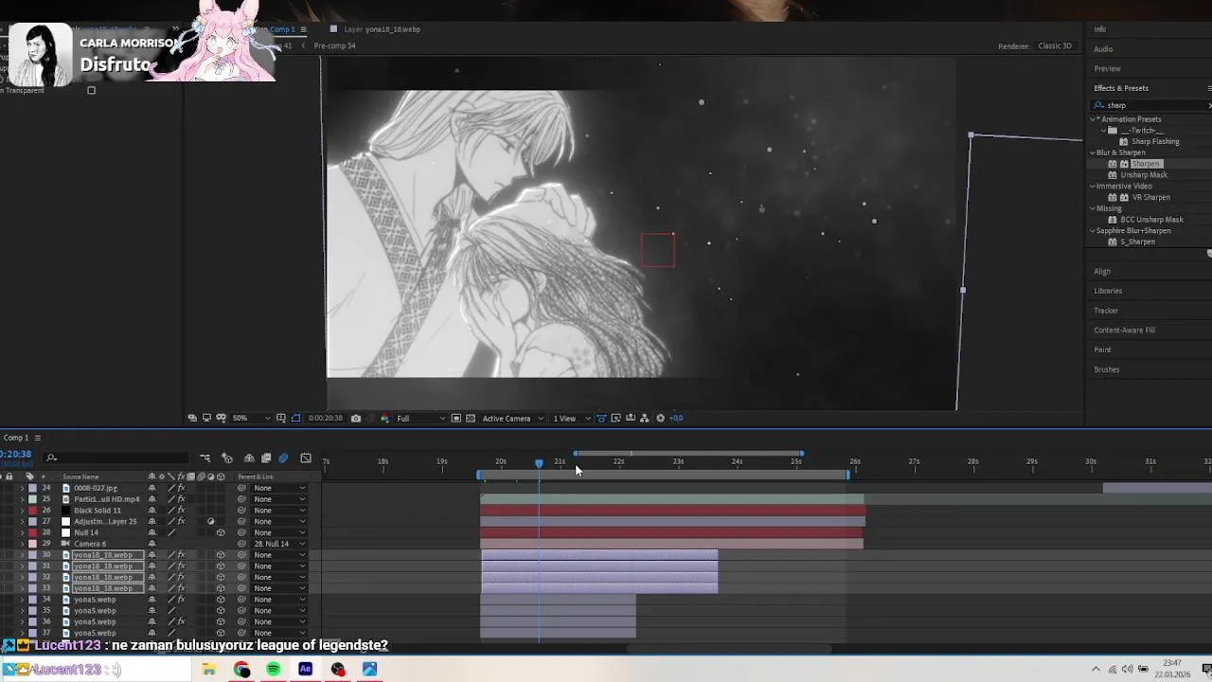Take snapshot with camera icon
1212x682 pixels.
(356, 418)
